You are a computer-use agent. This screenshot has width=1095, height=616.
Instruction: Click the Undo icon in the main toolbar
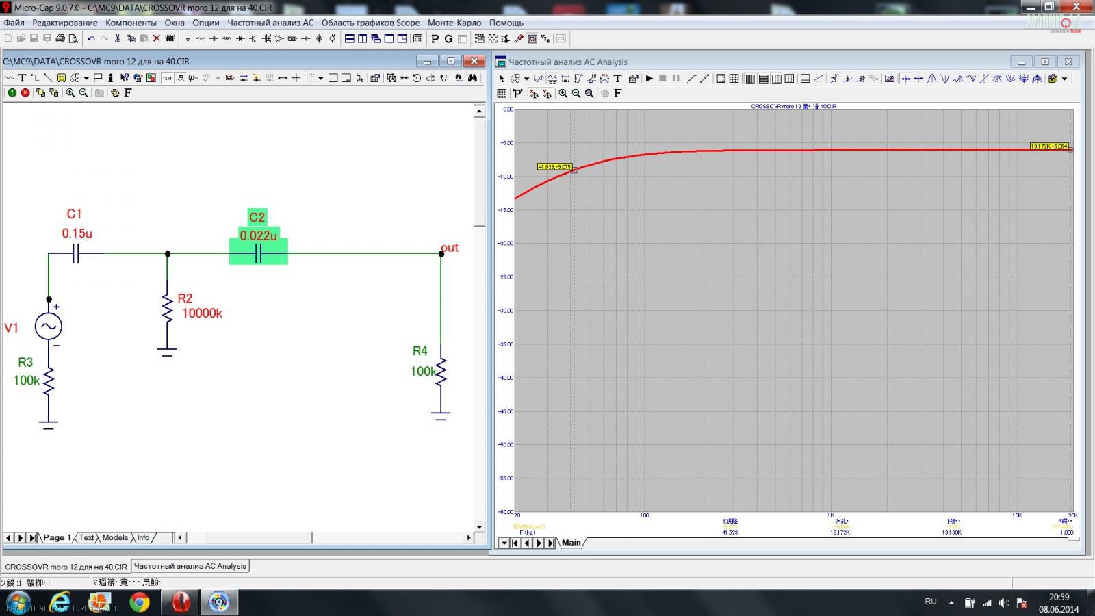click(91, 38)
